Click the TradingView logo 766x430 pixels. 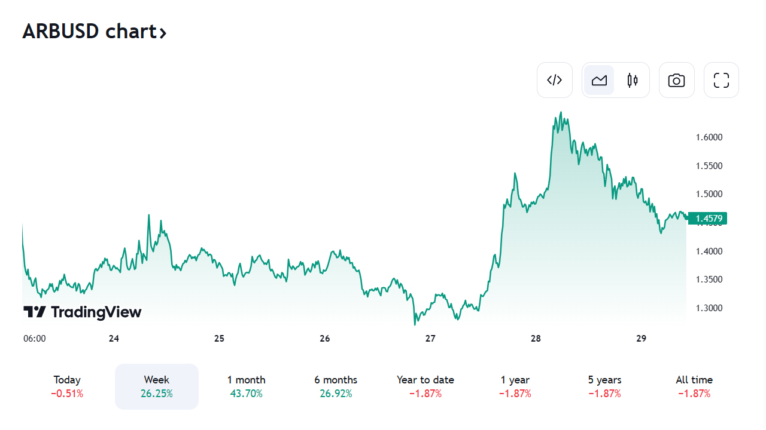(x=83, y=312)
